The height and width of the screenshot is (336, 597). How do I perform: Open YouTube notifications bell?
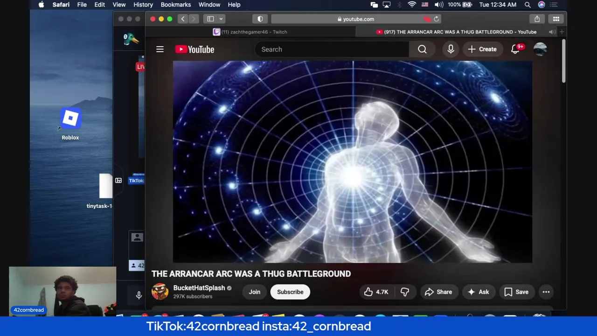[x=515, y=49]
